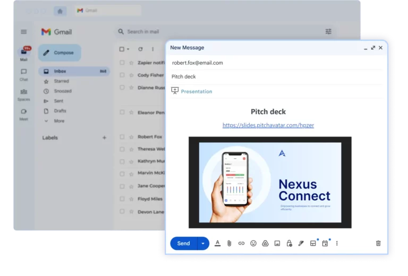
Task: Click the Send button
Action: [x=184, y=244]
